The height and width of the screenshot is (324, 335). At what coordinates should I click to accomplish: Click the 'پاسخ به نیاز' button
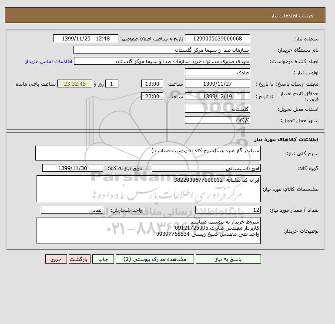[228, 259]
